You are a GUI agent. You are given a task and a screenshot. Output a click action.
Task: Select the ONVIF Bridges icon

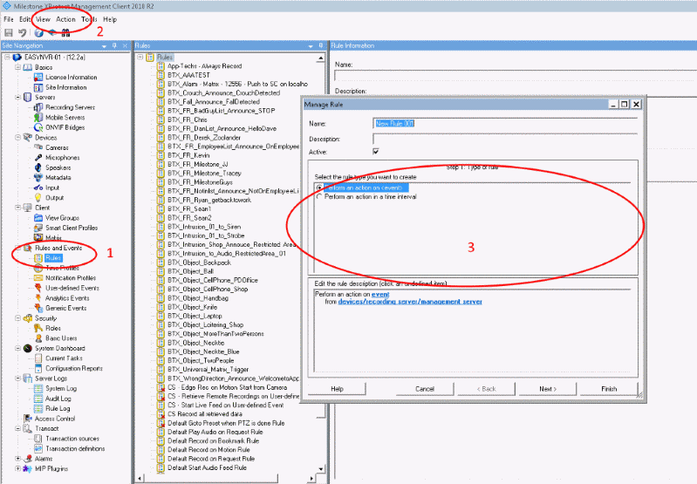point(38,127)
